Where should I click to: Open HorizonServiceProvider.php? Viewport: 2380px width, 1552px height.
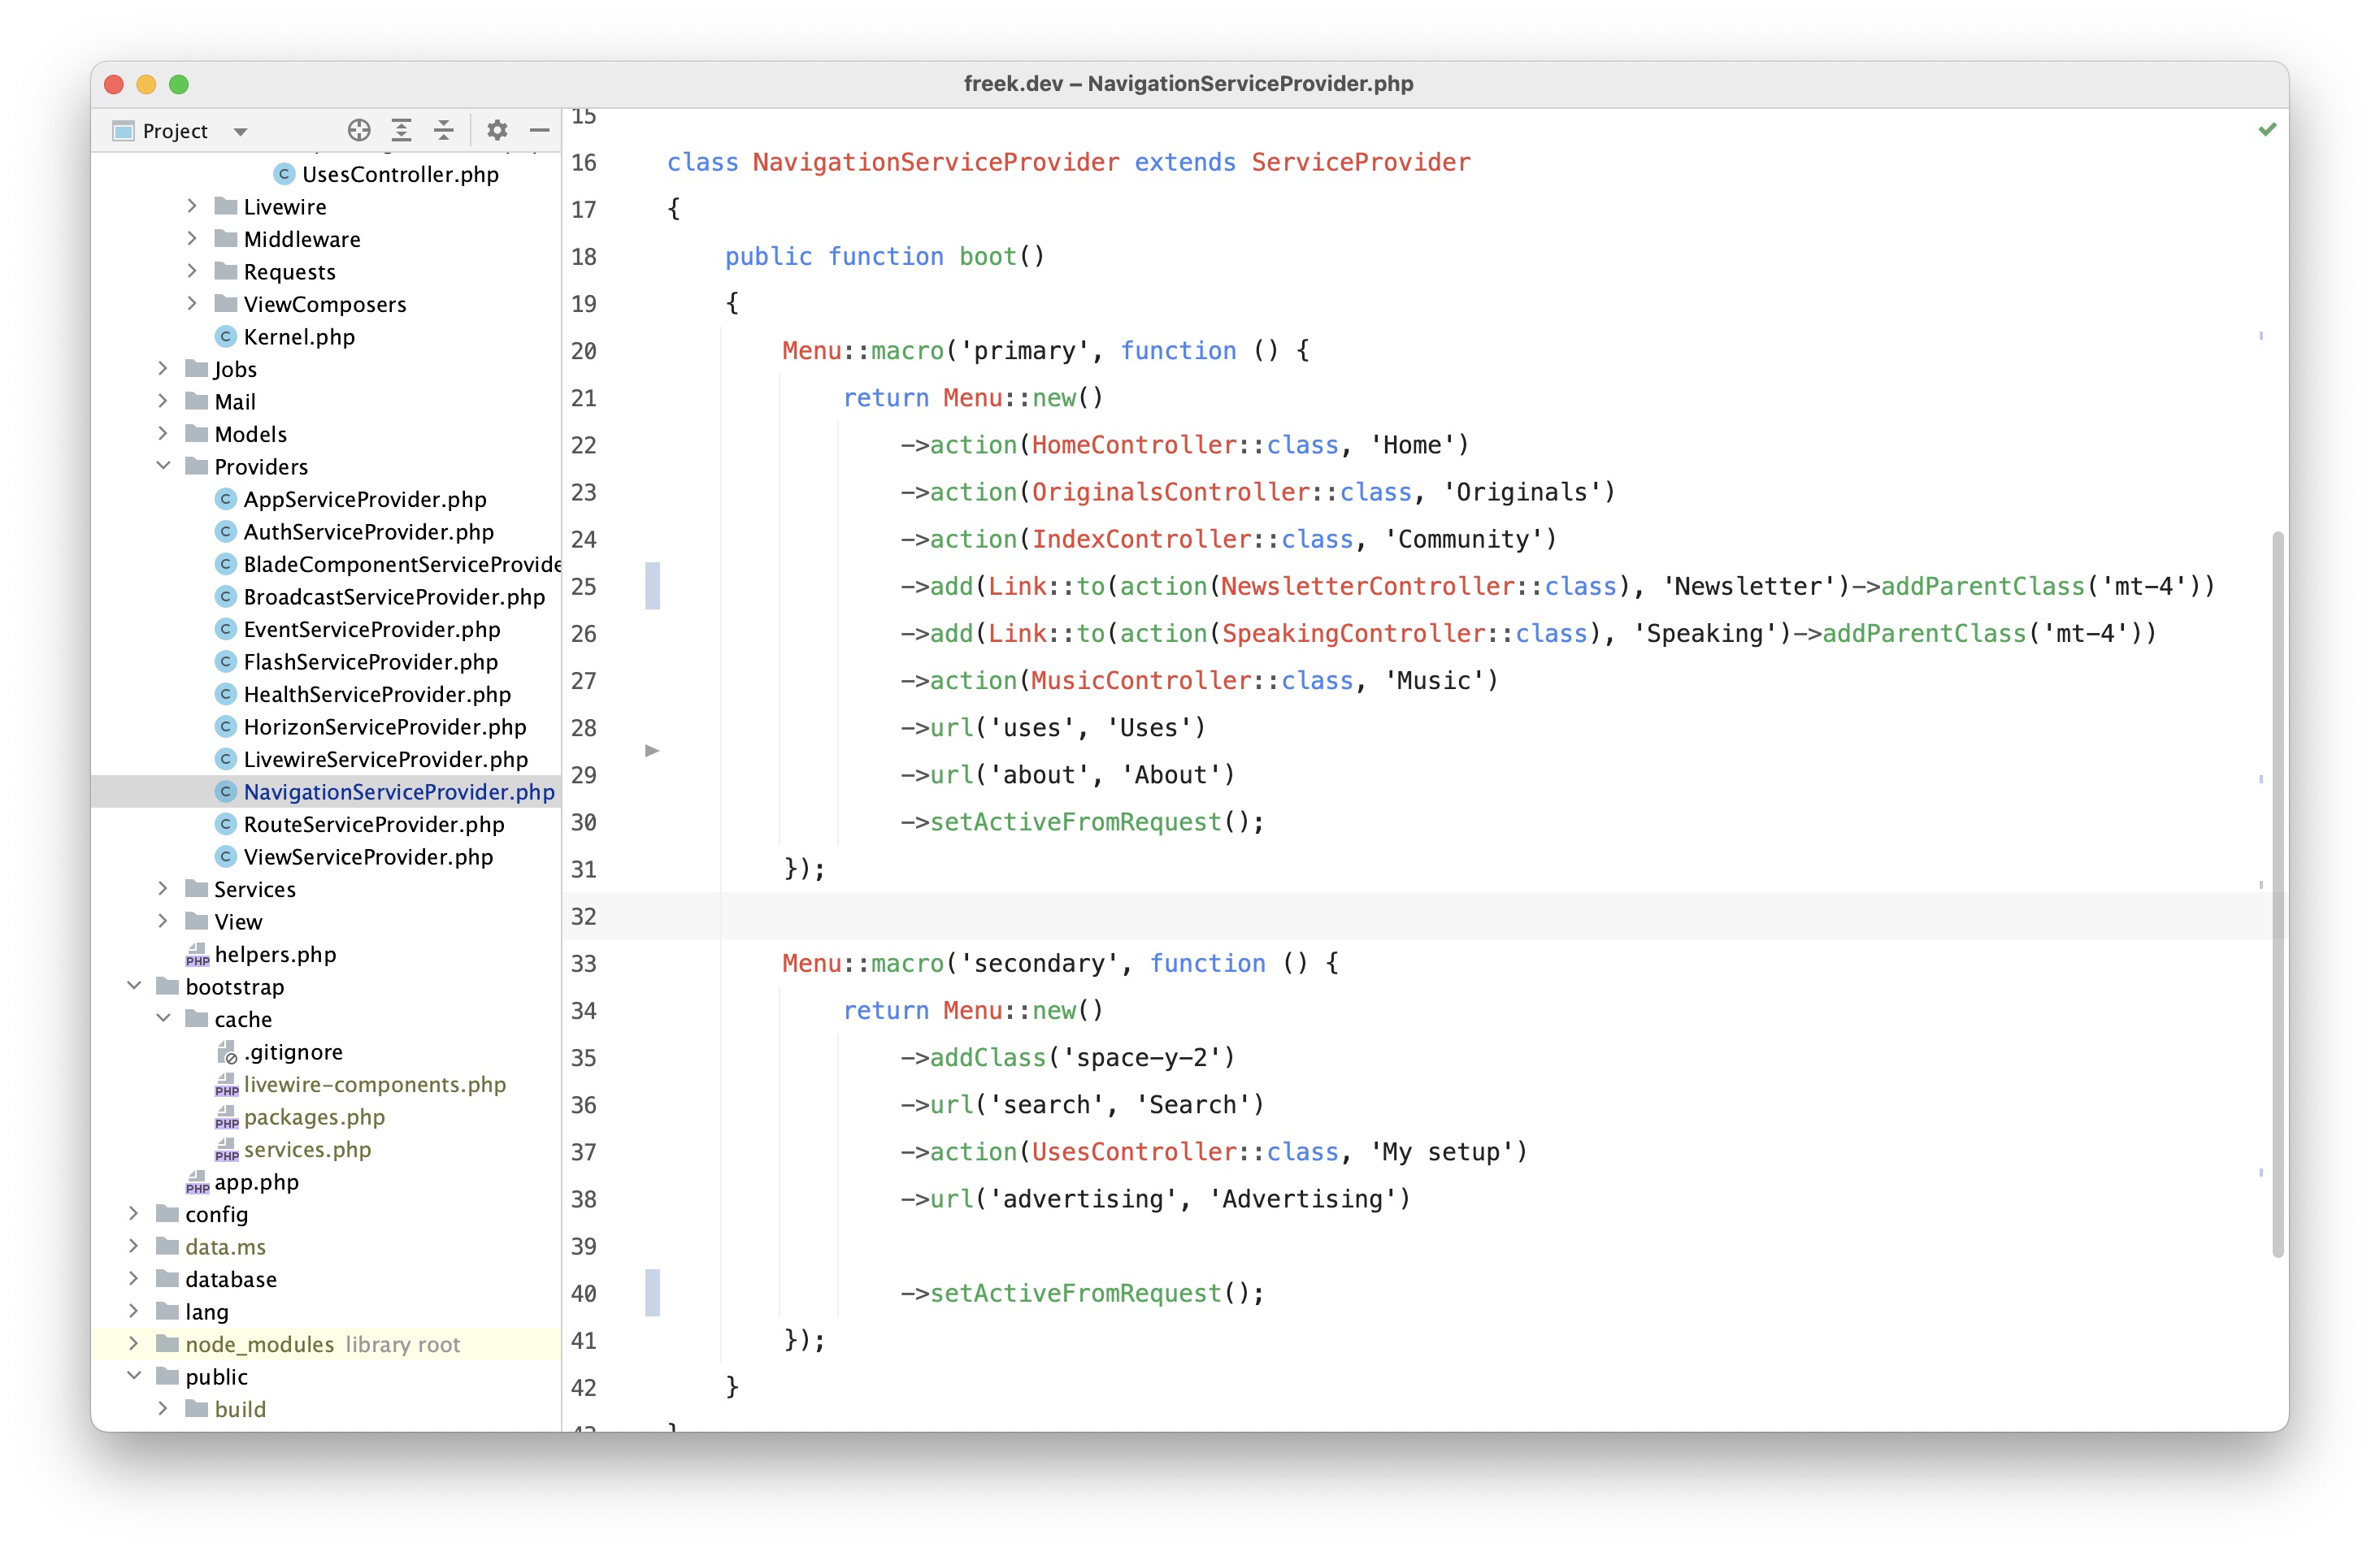pos(385,726)
